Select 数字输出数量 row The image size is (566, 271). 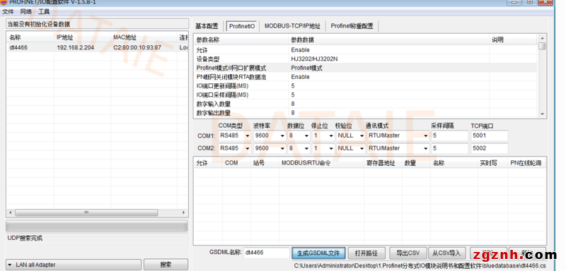365,113
